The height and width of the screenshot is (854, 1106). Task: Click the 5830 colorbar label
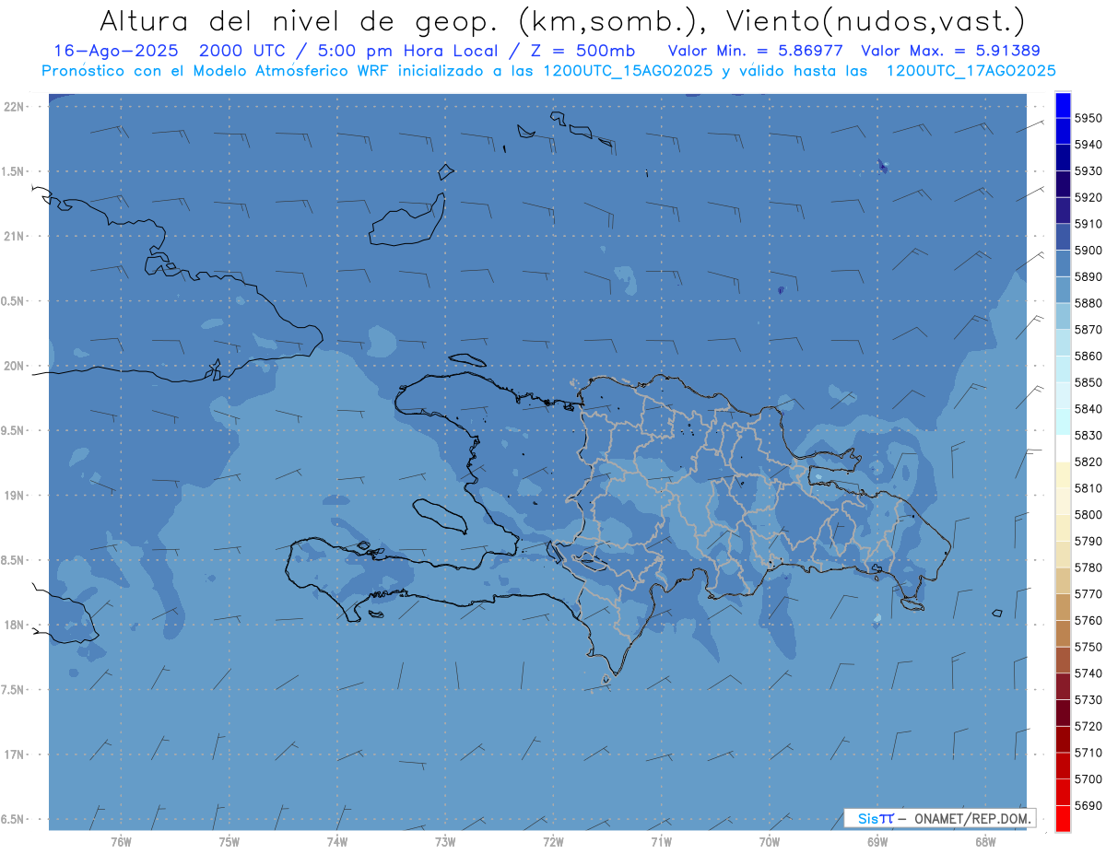coord(1088,436)
